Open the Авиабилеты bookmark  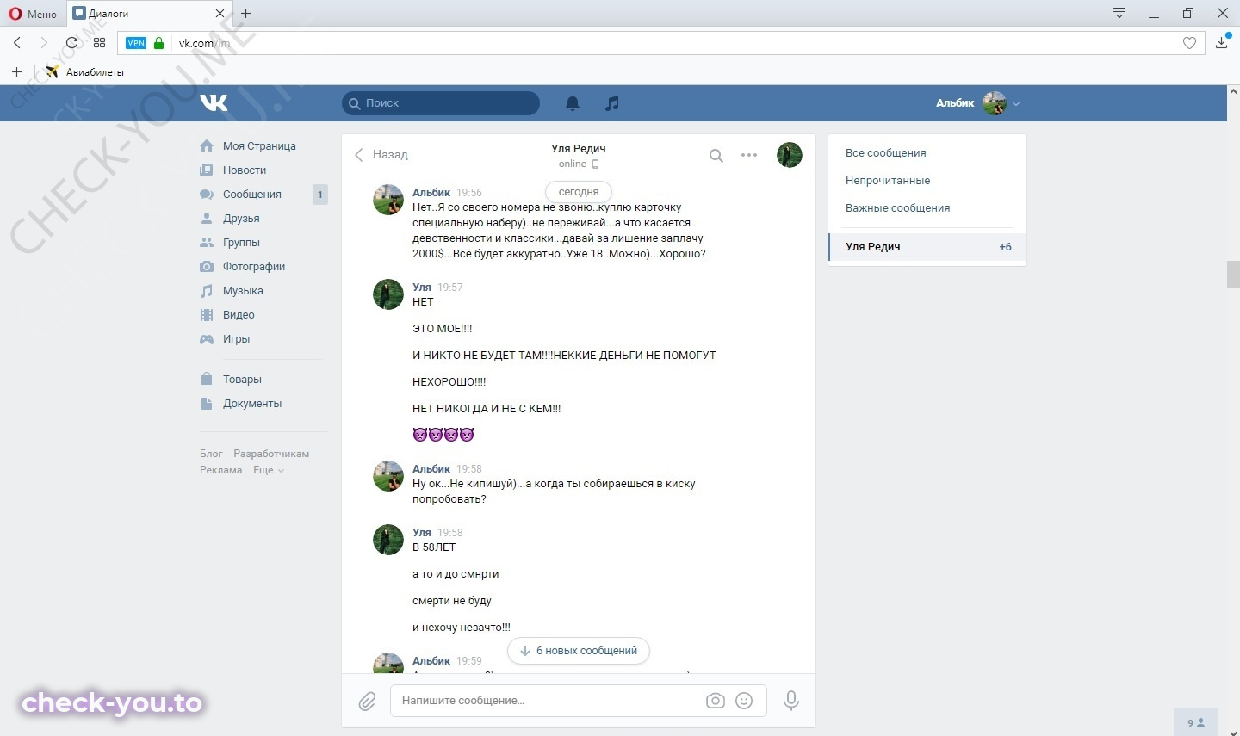pos(84,72)
